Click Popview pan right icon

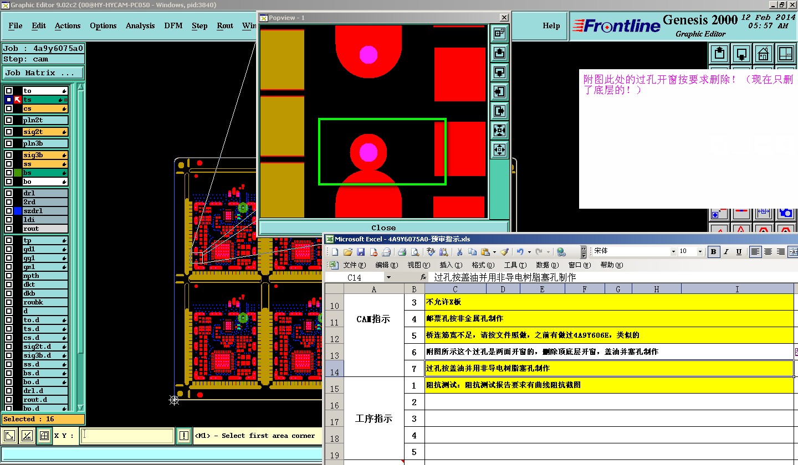[x=499, y=111]
